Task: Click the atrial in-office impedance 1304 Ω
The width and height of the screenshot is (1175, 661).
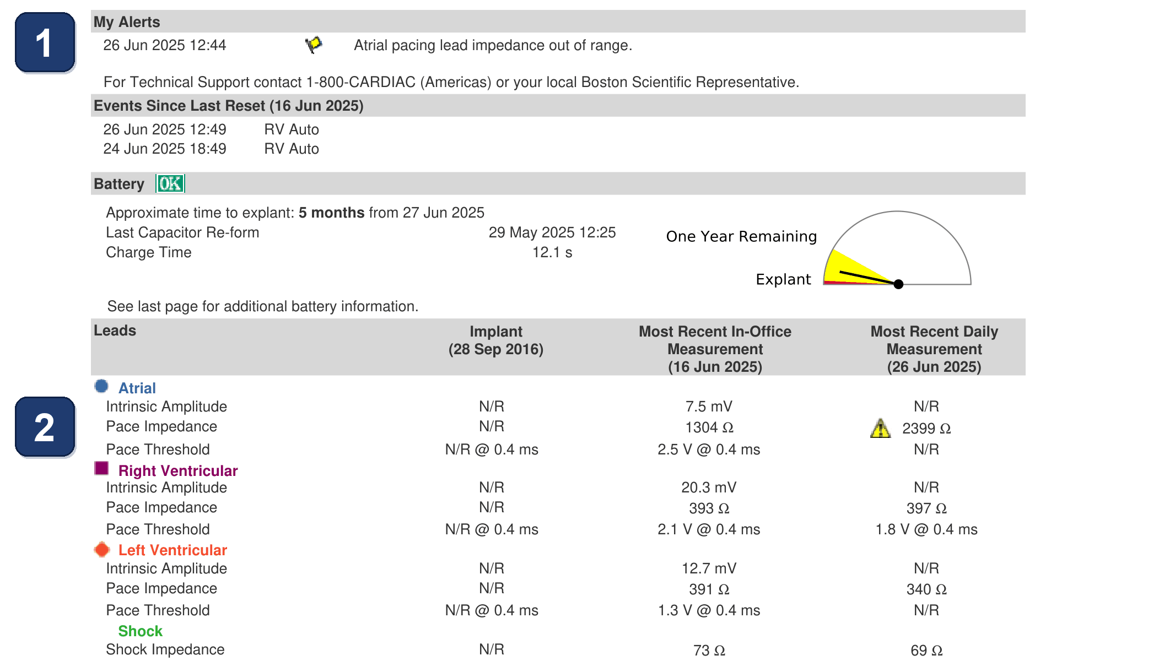Action: [x=709, y=427]
